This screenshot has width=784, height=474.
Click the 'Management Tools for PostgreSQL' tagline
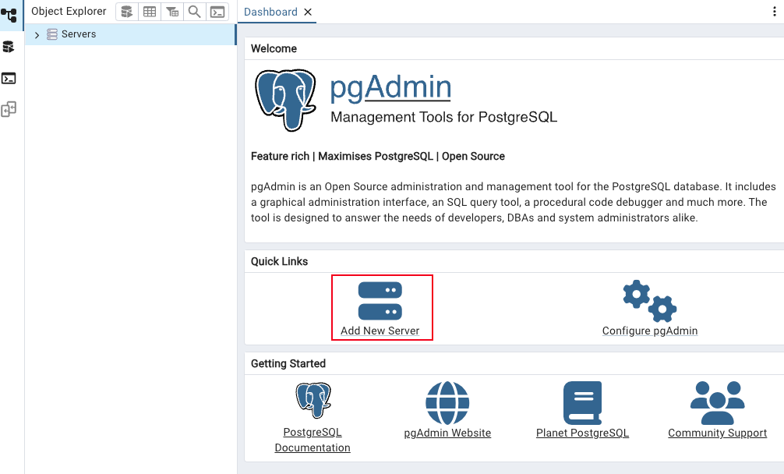click(444, 117)
